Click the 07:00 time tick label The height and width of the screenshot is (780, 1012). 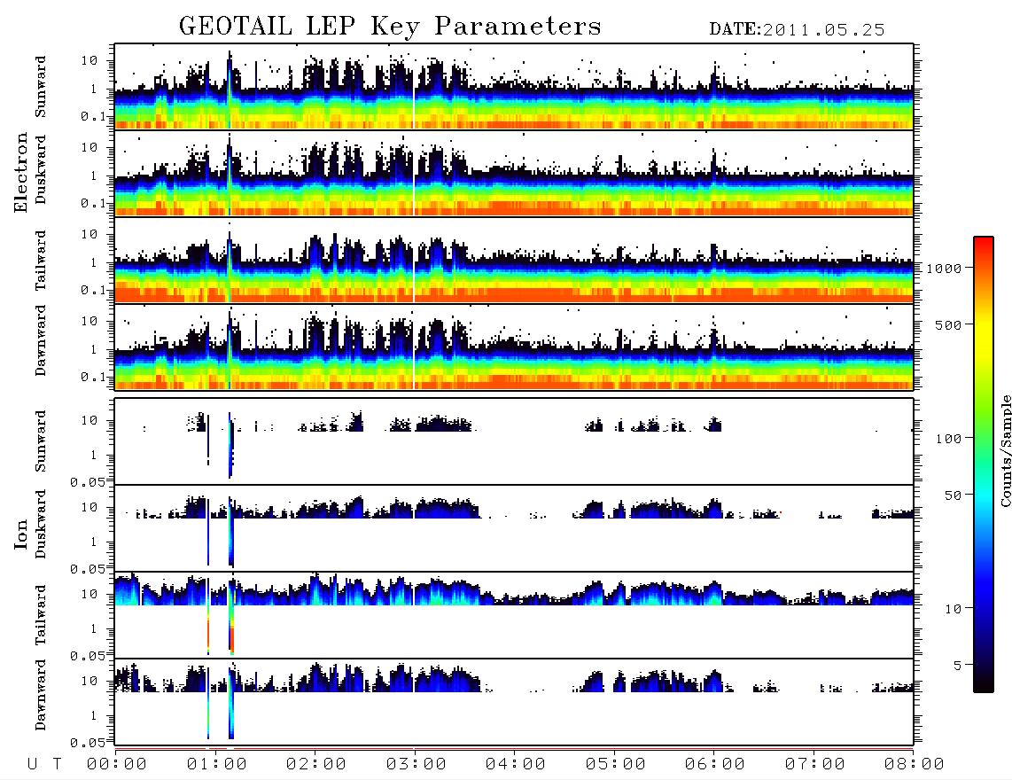point(815,764)
